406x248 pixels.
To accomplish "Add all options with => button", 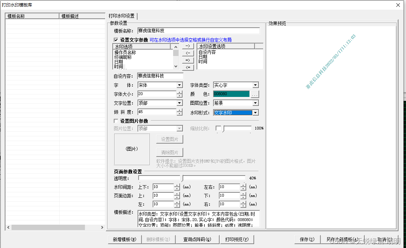I will [188, 60].
